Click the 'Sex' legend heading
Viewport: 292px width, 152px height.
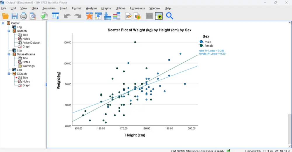pos(206,36)
